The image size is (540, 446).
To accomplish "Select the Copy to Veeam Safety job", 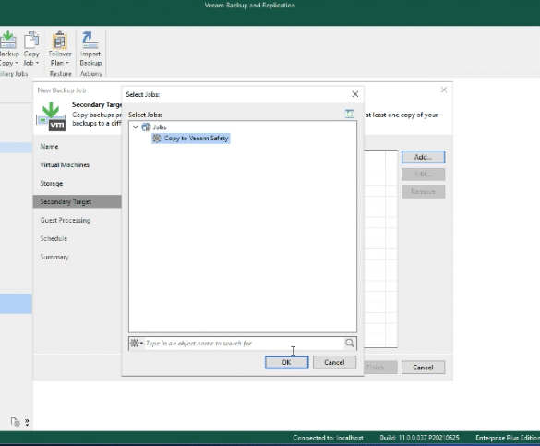I will (191, 139).
